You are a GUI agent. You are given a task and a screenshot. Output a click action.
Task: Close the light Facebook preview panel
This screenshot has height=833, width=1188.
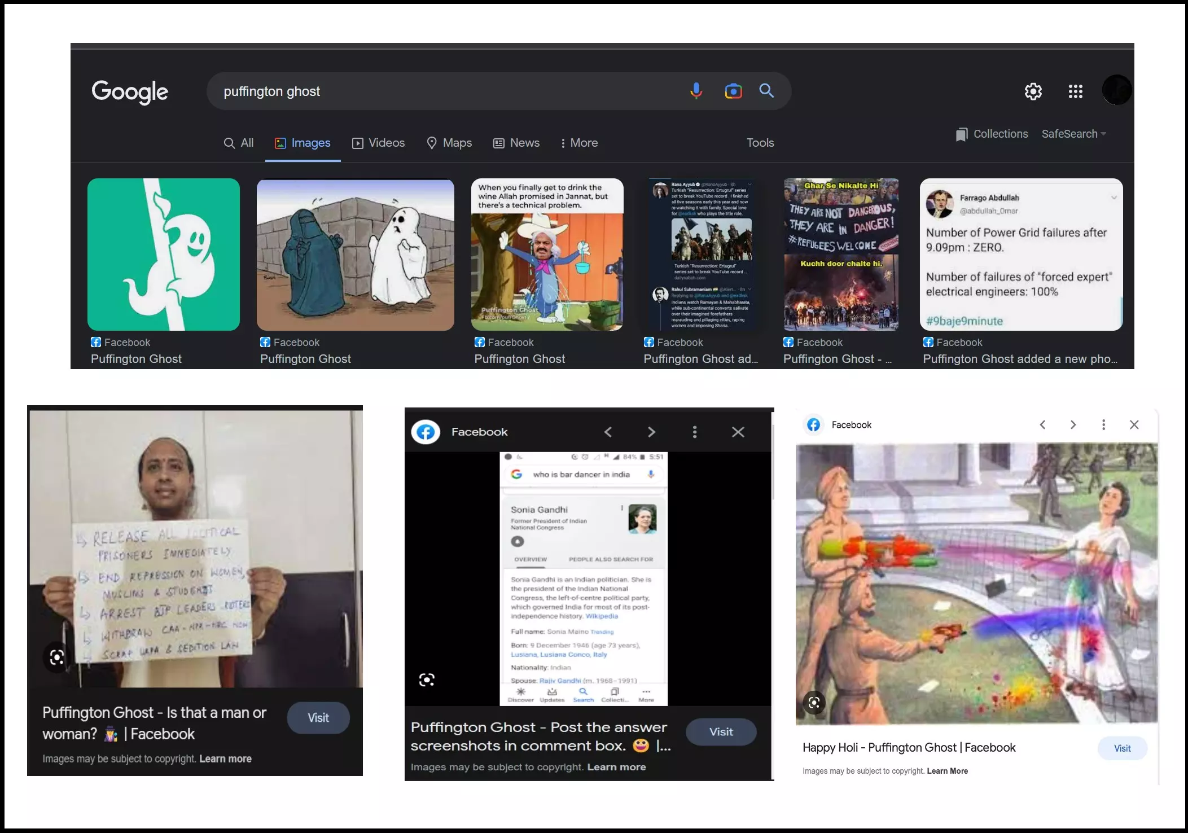pos(1134,424)
